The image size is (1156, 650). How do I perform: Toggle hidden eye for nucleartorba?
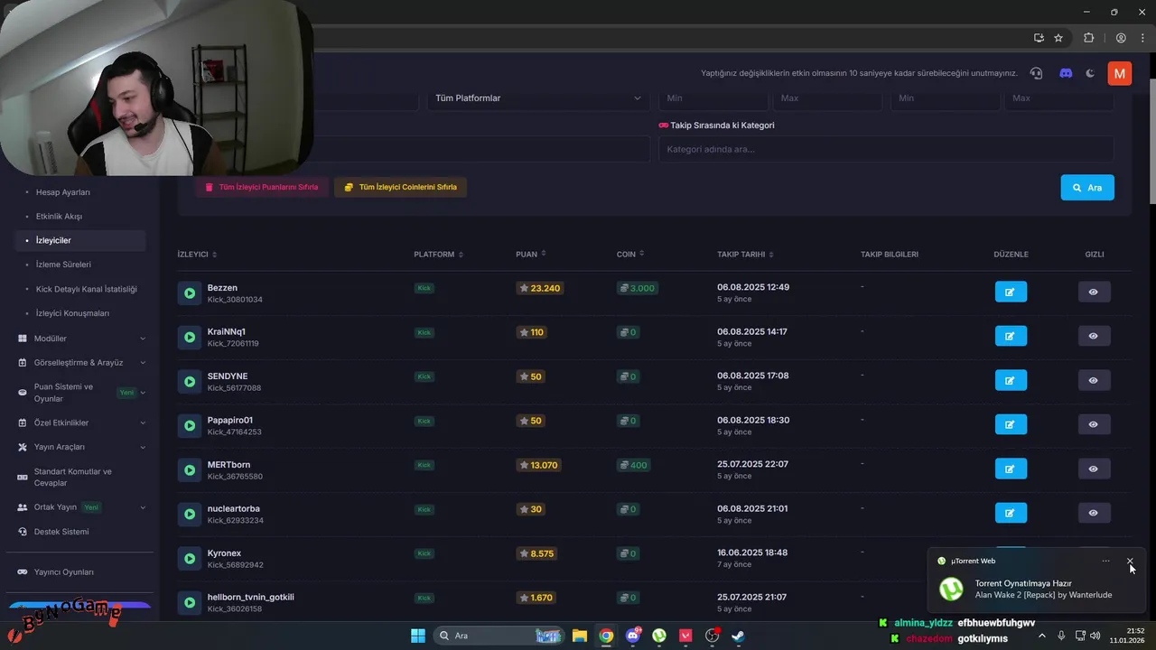pyautogui.click(x=1094, y=513)
